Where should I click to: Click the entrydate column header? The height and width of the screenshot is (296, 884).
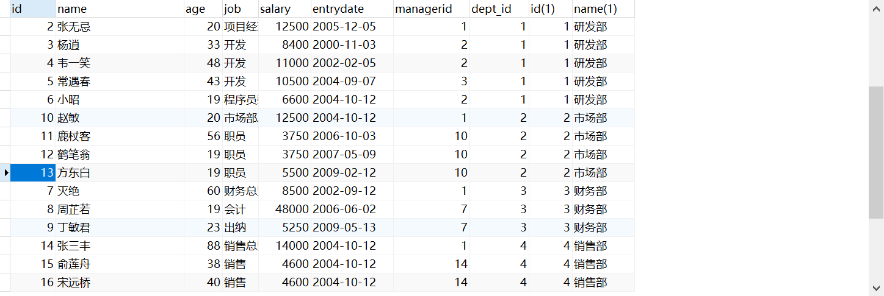pyautogui.click(x=352, y=9)
